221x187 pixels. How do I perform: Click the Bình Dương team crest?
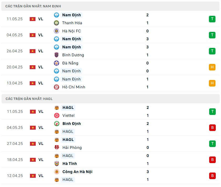coord(56,55)
